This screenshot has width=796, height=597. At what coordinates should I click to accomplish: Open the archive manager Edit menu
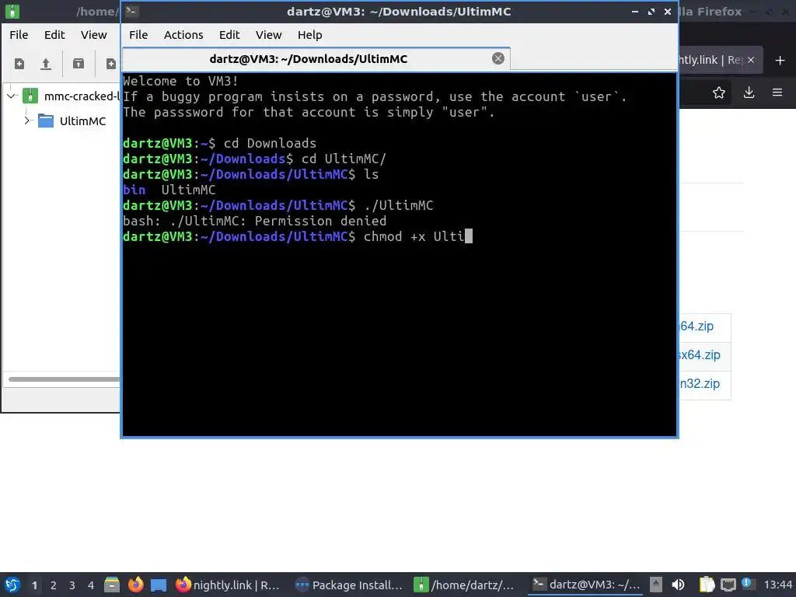click(54, 34)
